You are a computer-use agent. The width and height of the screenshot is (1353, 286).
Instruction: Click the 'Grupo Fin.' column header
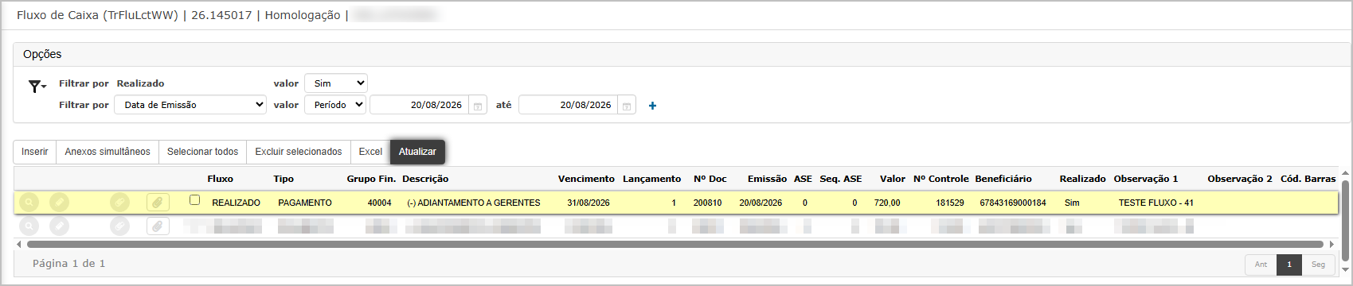[371, 179]
